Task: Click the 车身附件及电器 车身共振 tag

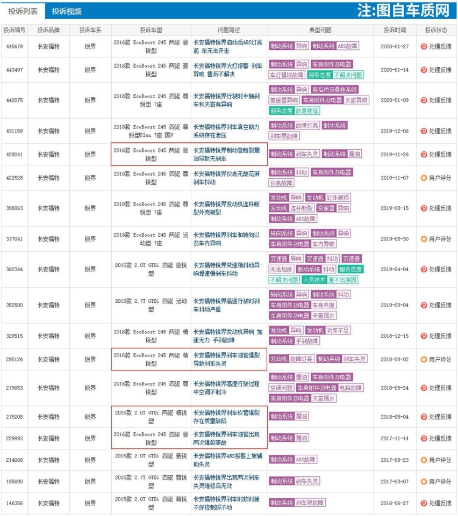Action: click(303, 305)
